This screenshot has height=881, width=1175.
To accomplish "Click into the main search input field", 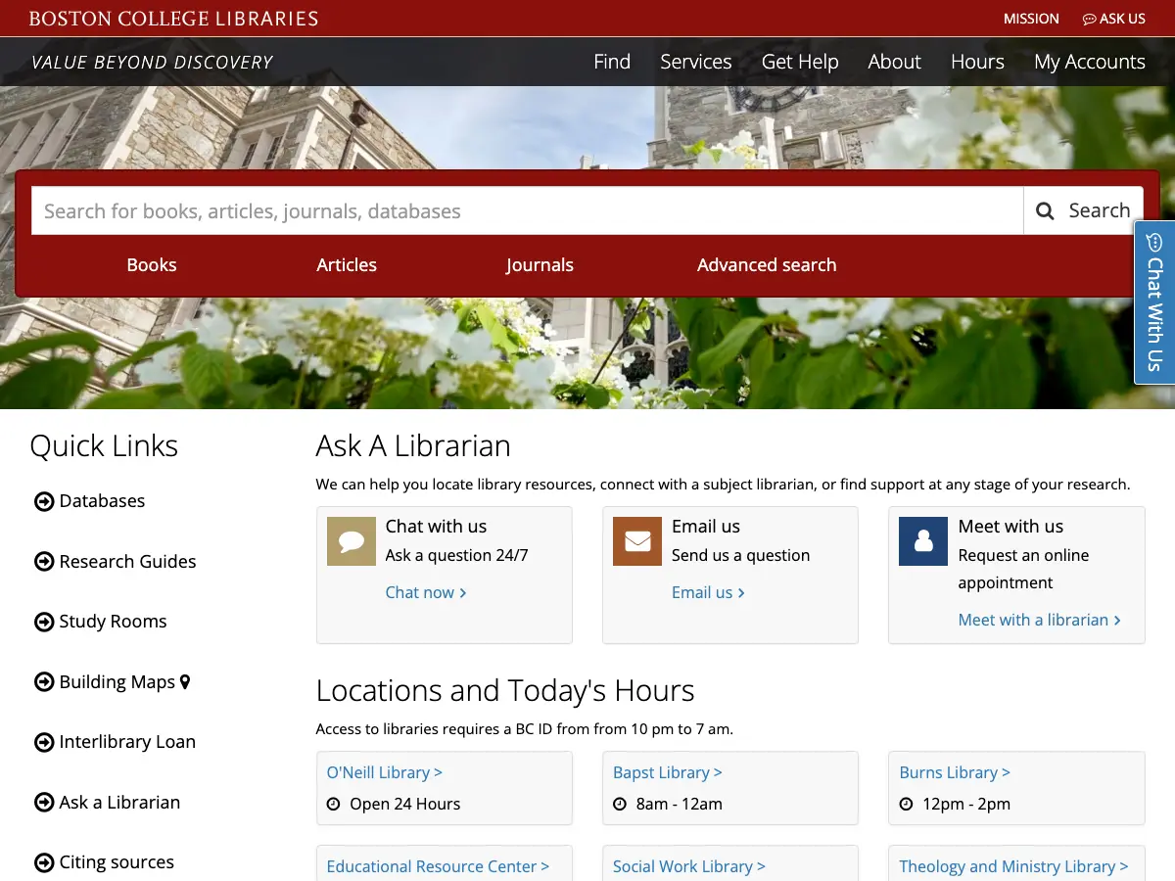I will point(528,210).
